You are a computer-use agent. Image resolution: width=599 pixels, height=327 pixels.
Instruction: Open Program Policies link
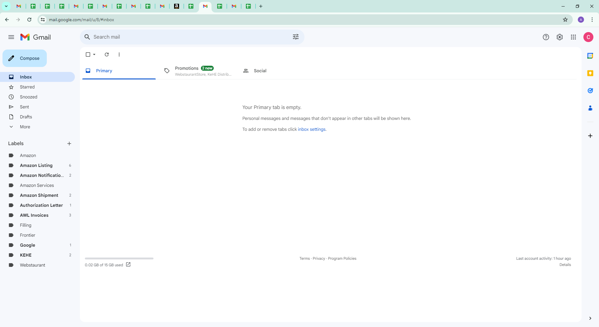342,258
